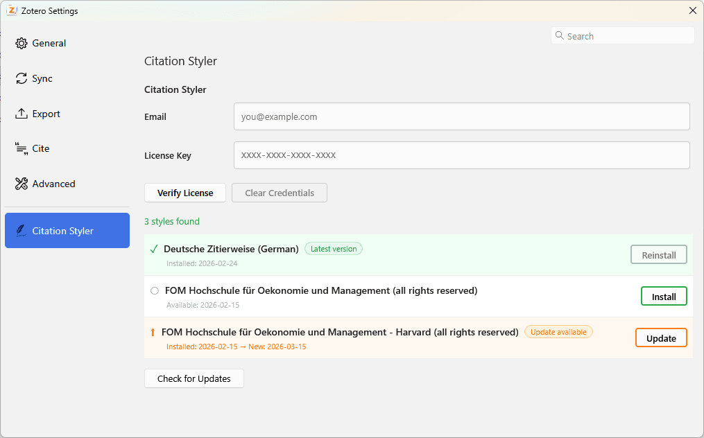Click the Clear Credentials button

point(279,193)
